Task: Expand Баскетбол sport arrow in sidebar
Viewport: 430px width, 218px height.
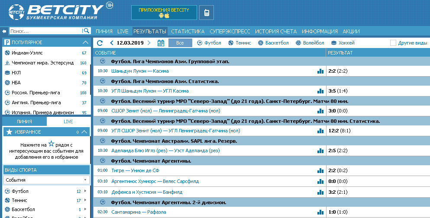Action: point(85,209)
